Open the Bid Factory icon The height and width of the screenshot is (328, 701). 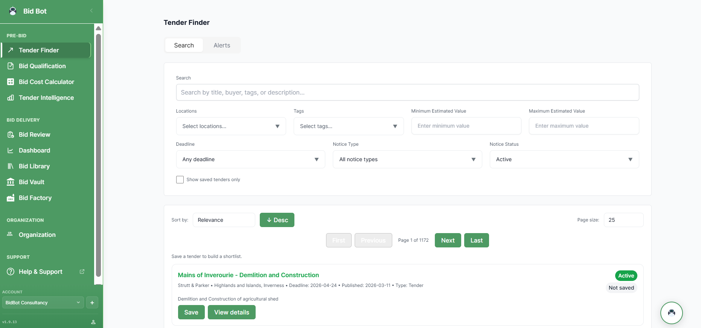tap(11, 198)
